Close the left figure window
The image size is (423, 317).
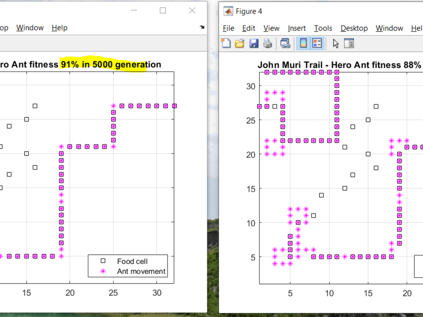(192, 10)
